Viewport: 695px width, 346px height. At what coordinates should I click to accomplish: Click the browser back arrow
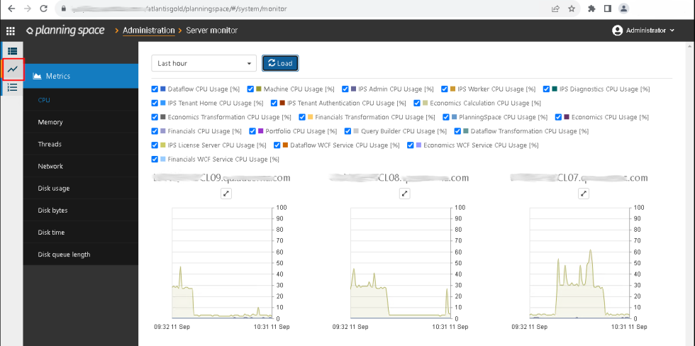click(11, 9)
